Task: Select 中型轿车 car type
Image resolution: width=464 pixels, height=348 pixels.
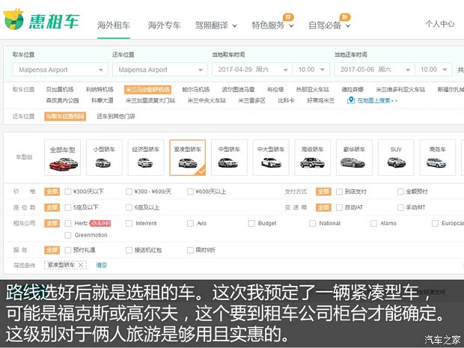Action: (x=229, y=158)
